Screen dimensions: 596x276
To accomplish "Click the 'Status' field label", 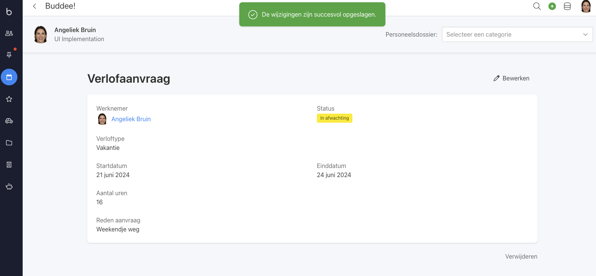I will coord(326,108).
